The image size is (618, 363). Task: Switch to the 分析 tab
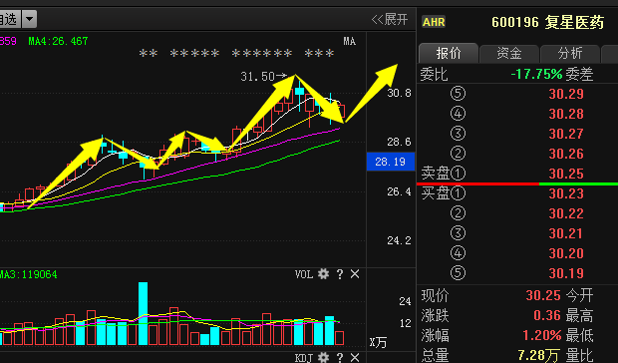point(570,53)
